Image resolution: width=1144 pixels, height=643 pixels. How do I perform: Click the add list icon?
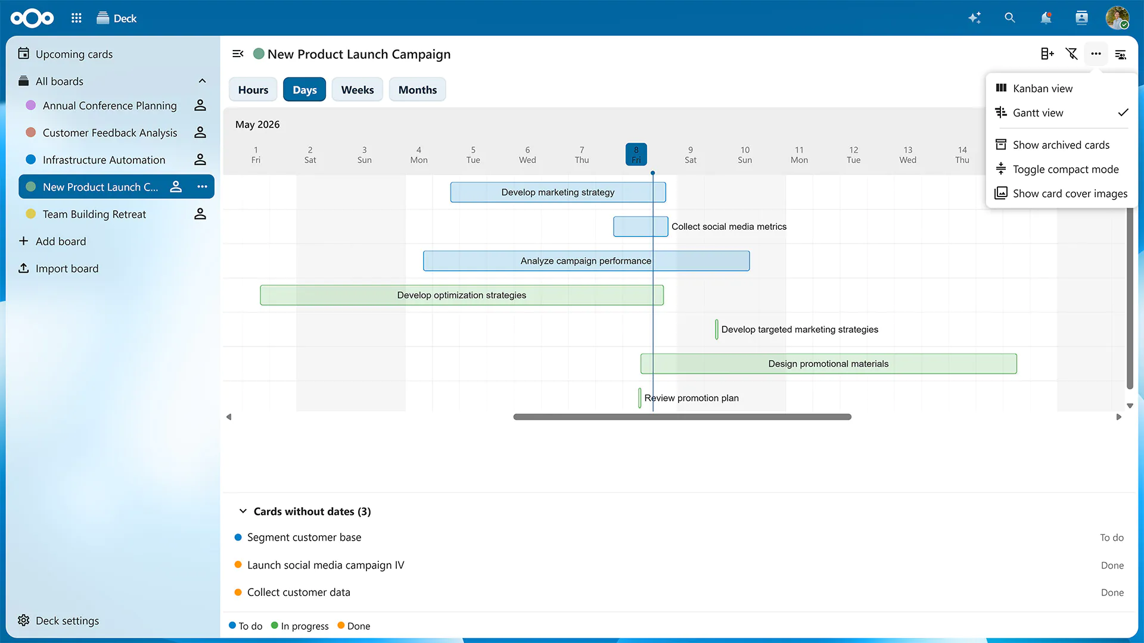(1047, 54)
